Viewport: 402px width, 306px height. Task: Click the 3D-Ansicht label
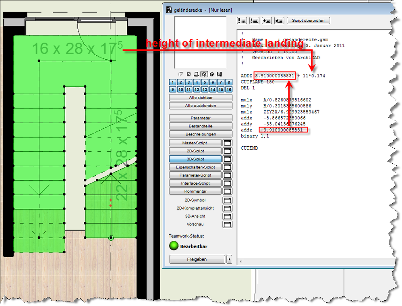[195, 216]
